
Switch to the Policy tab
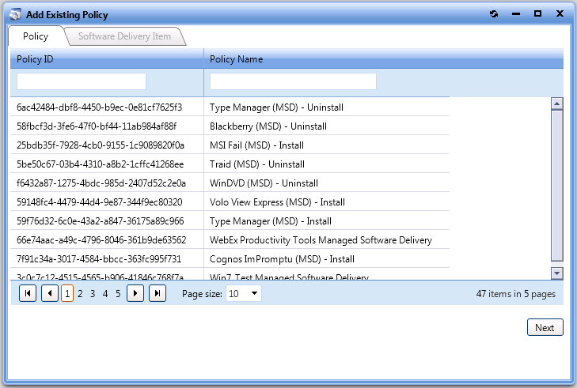[36, 36]
